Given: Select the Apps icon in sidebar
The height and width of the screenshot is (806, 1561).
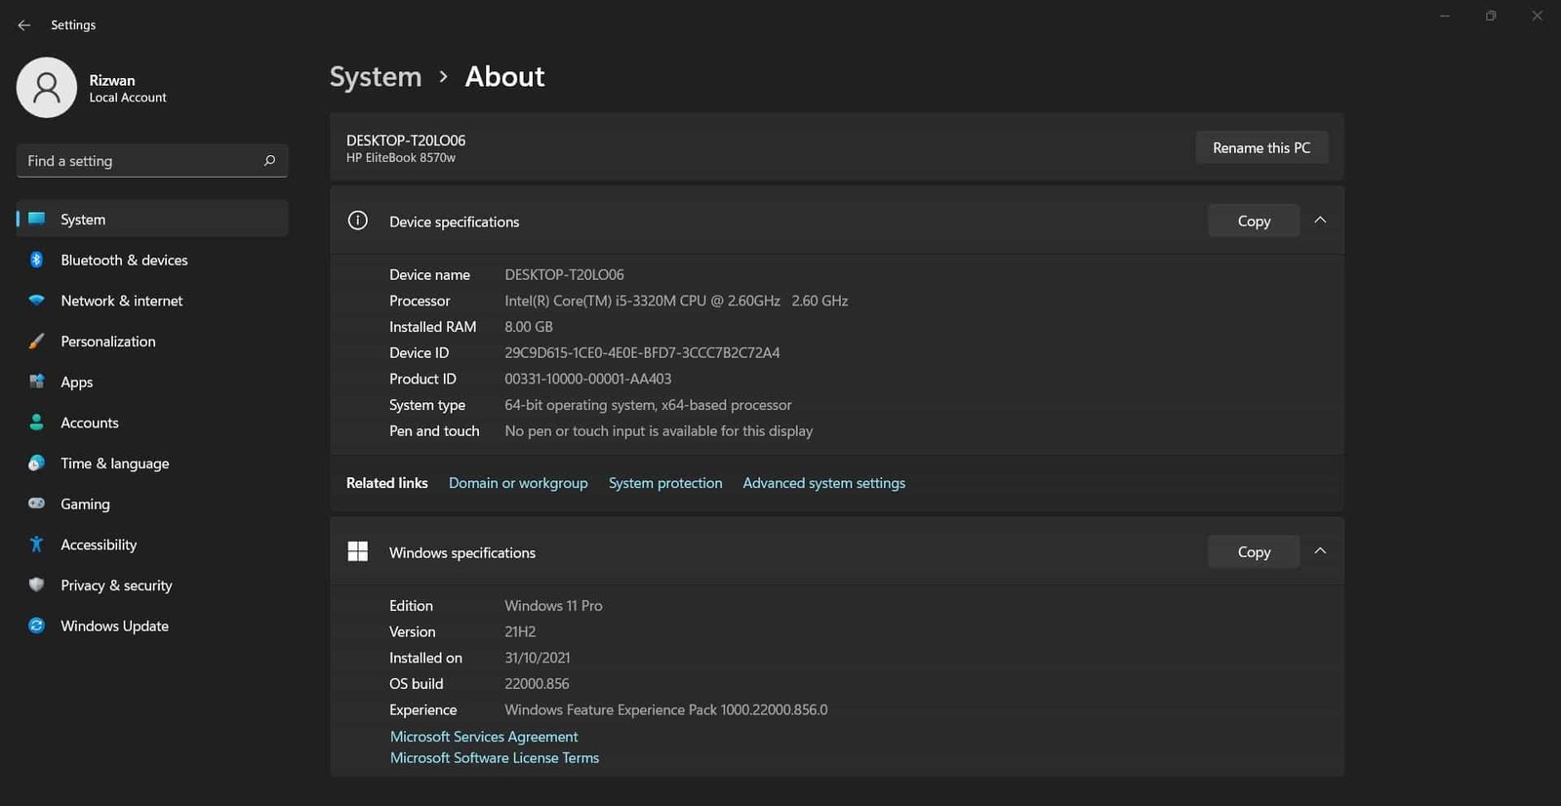Looking at the screenshot, I should click(x=36, y=382).
